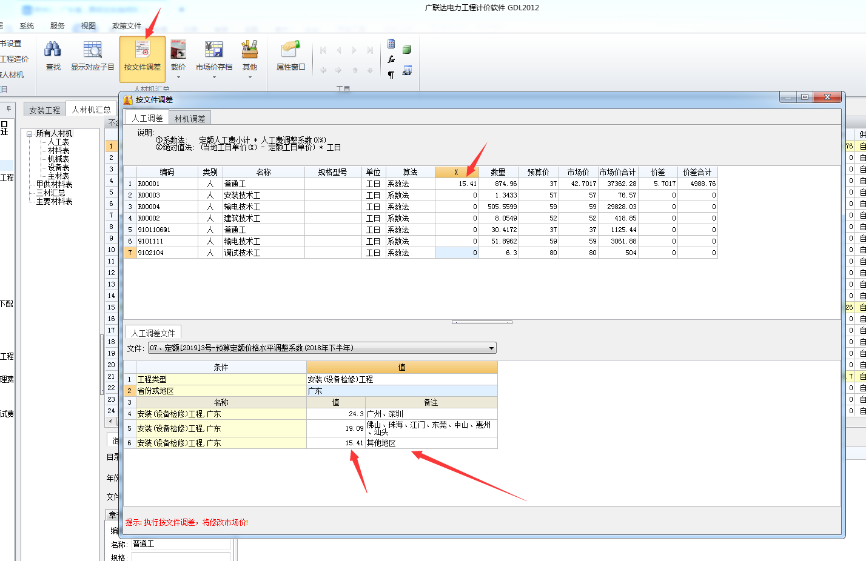Open the 其他 dropdown arrow
The height and width of the screenshot is (561, 866).
point(250,77)
